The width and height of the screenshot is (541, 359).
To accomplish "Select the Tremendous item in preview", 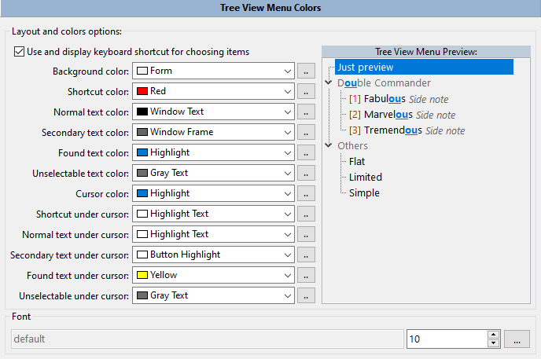I will pyautogui.click(x=392, y=130).
